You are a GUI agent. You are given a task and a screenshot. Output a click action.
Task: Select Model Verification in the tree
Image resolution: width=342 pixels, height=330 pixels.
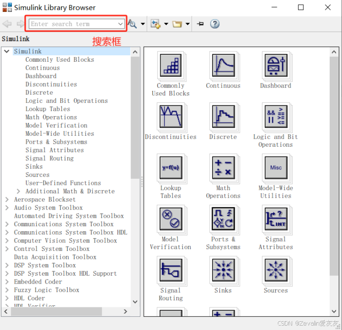[56, 125]
